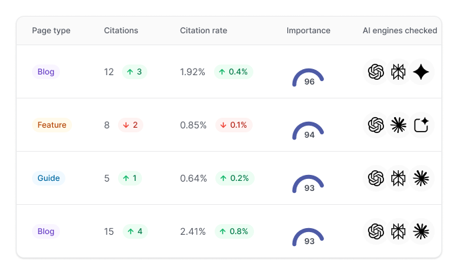This screenshot has height=274, width=458.
Task: Sort by the Citations column header
Action: click(121, 31)
